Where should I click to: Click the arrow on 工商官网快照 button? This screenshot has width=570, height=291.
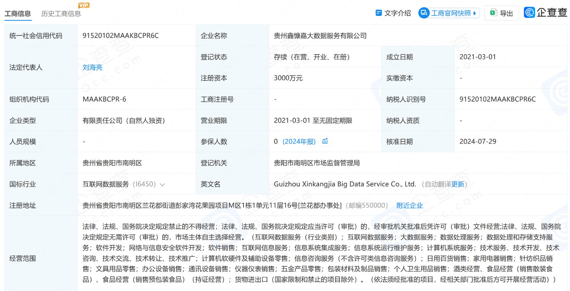[x=475, y=13]
